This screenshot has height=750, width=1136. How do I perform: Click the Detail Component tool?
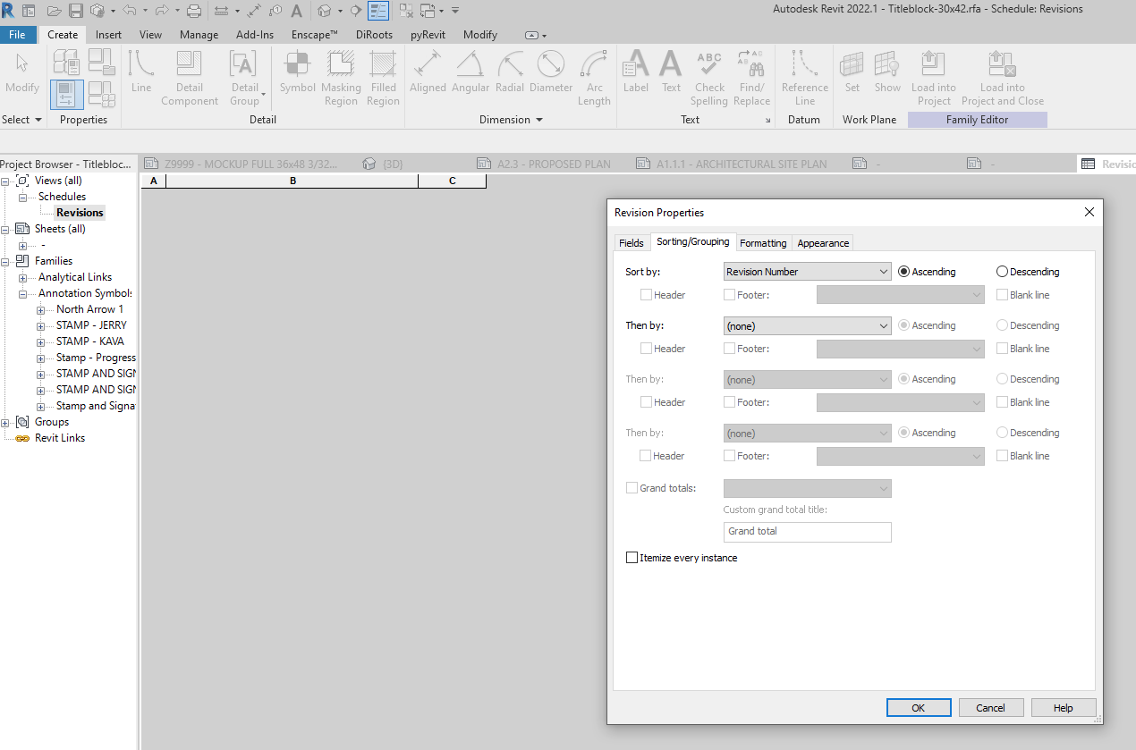tap(190, 79)
